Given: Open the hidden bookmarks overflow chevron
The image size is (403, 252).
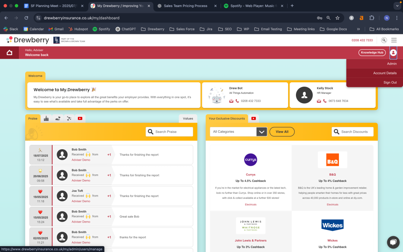Looking at the screenshot, I should 358,29.
